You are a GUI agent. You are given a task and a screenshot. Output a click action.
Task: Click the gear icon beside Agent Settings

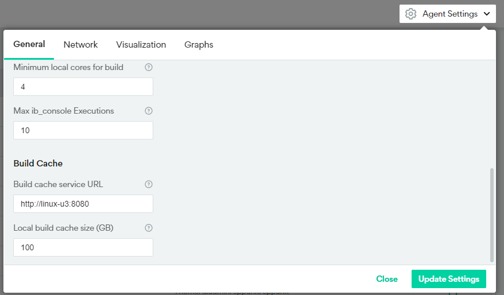[x=410, y=14]
